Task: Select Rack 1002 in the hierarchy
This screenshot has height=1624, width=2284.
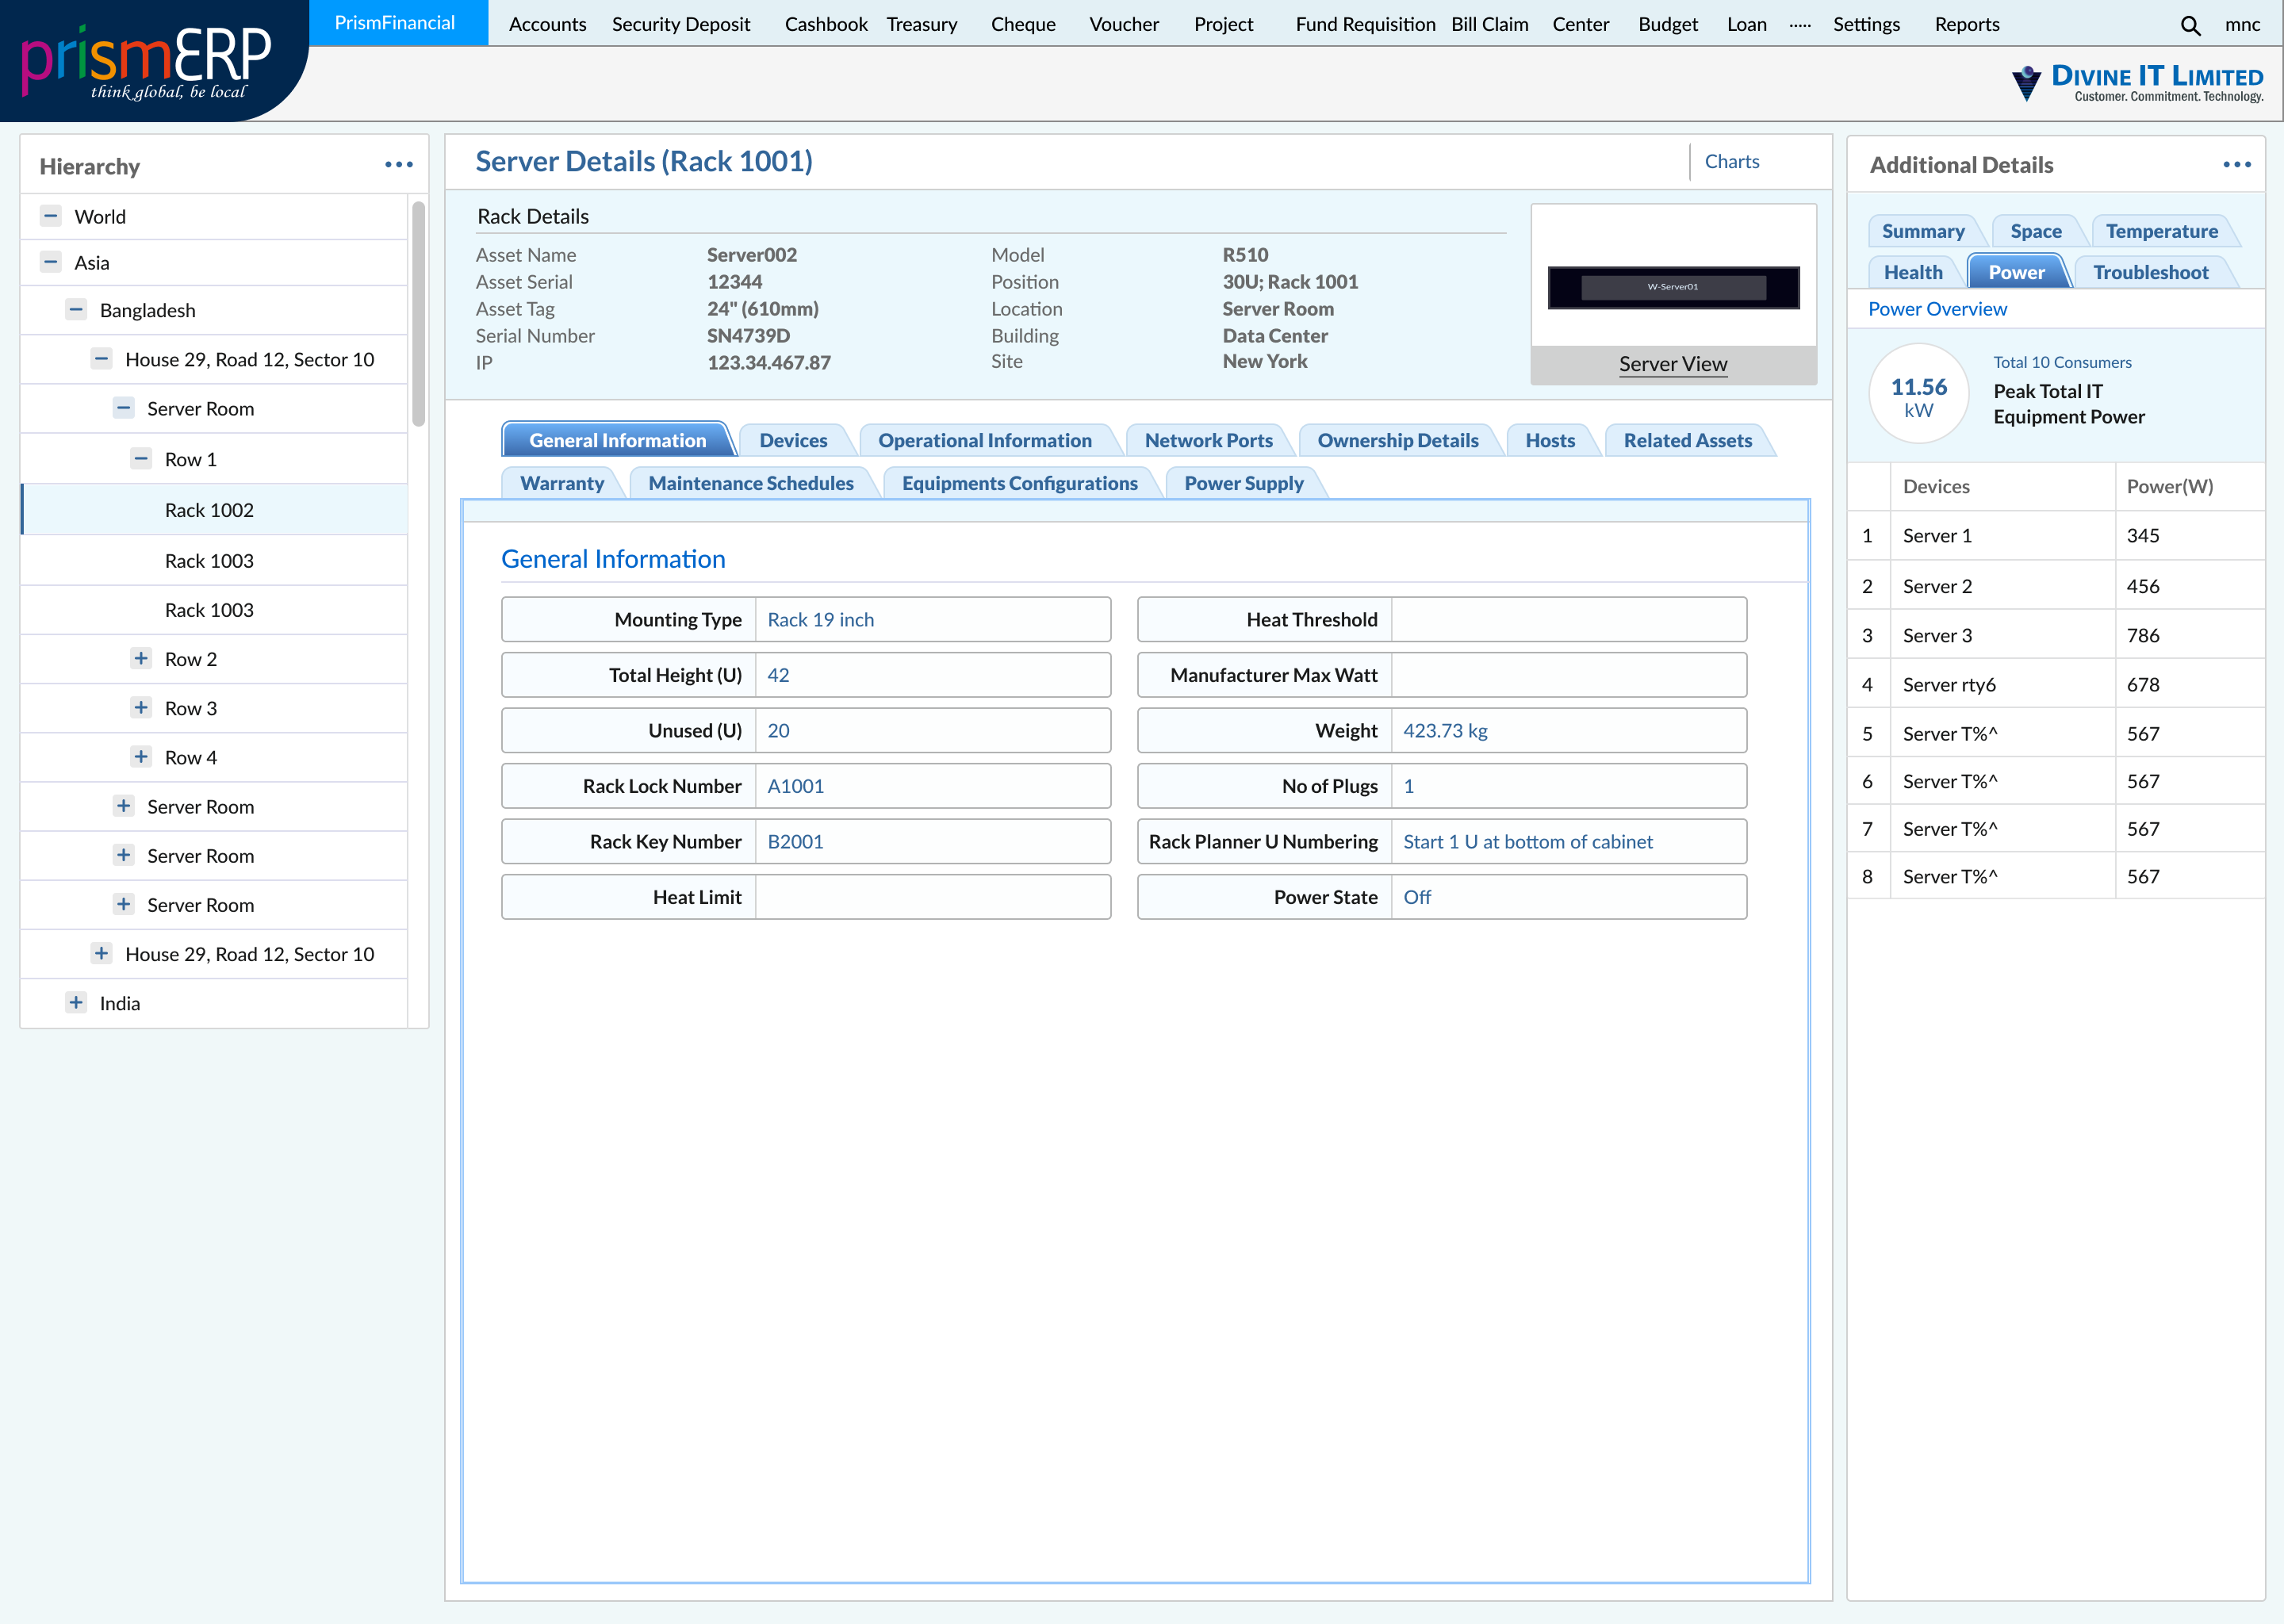Action: 214,510
